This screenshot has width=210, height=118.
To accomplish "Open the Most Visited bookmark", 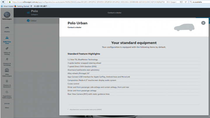I will point(7,6).
